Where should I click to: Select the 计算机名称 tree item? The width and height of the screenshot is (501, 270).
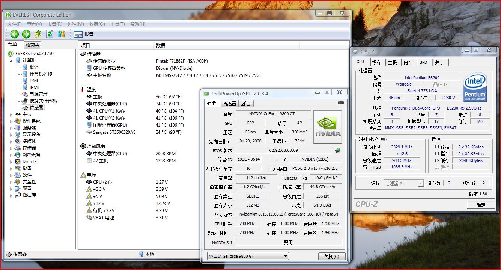pyautogui.click(x=41, y=74)
